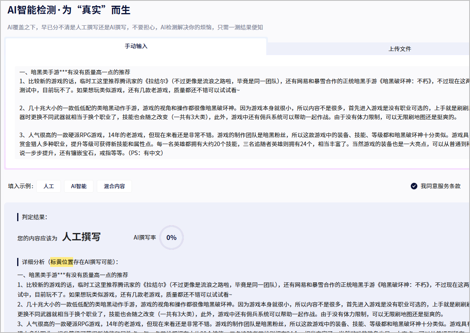This screenshot has width=470, height=333.
Task: Click the 填入示例 label
Action: click(x=20, y=186)
